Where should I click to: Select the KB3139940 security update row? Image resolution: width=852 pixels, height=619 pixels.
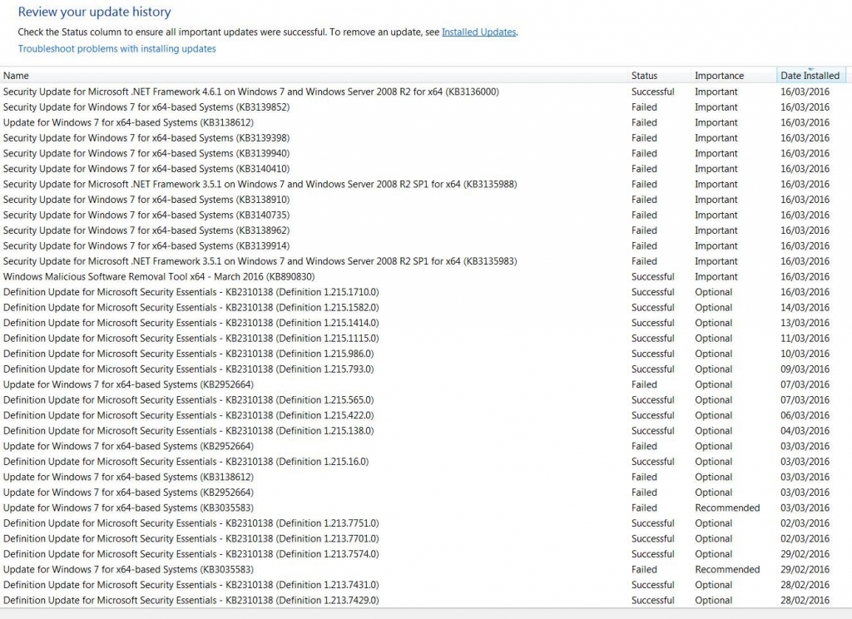click(146, 153)
